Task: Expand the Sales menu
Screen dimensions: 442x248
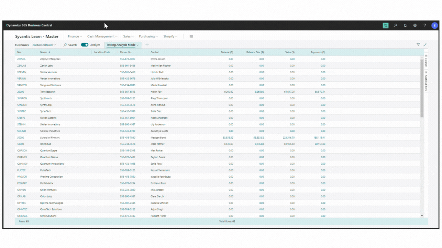Action: tap(128, 36)
